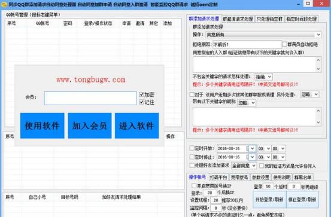Maximize the application window
This screenshot has height=217, width=331.
point(308,3)
